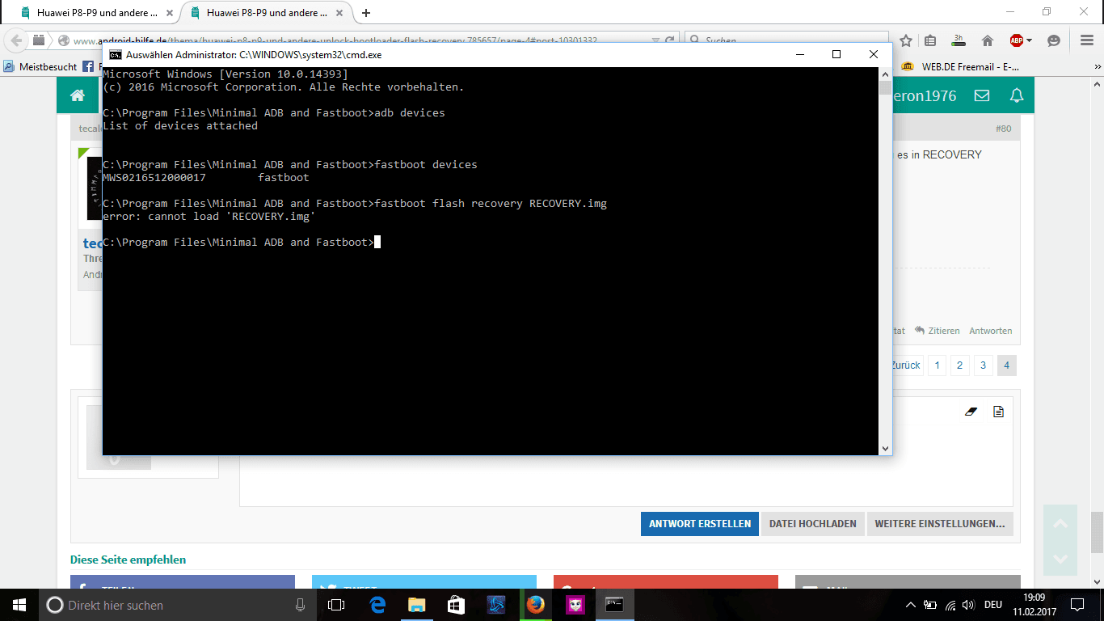Click the reload icon in address bar
The width and height of the screenshot is (1104, 621).
tap(669, 40)
